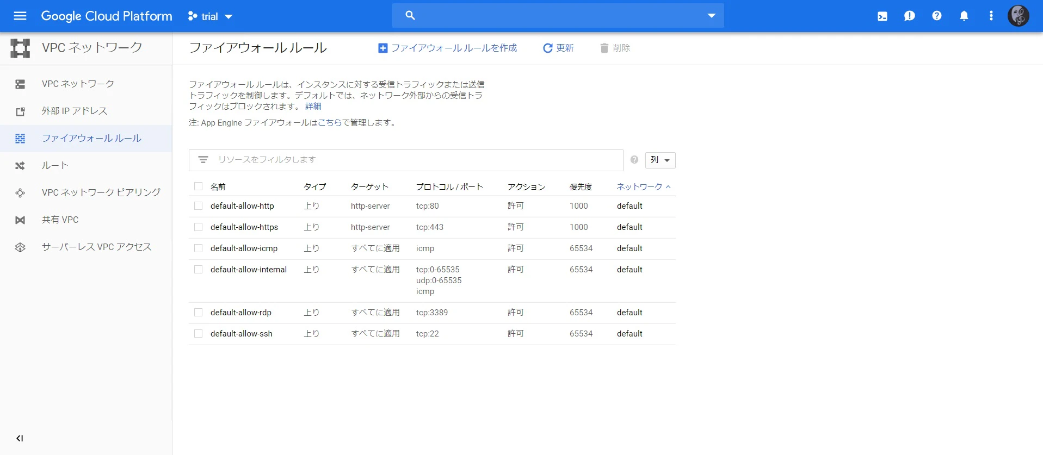Click the Google Cloud Platform logo text
Image resolution: width=1043 pixels, height=455 pixels.
107,16
